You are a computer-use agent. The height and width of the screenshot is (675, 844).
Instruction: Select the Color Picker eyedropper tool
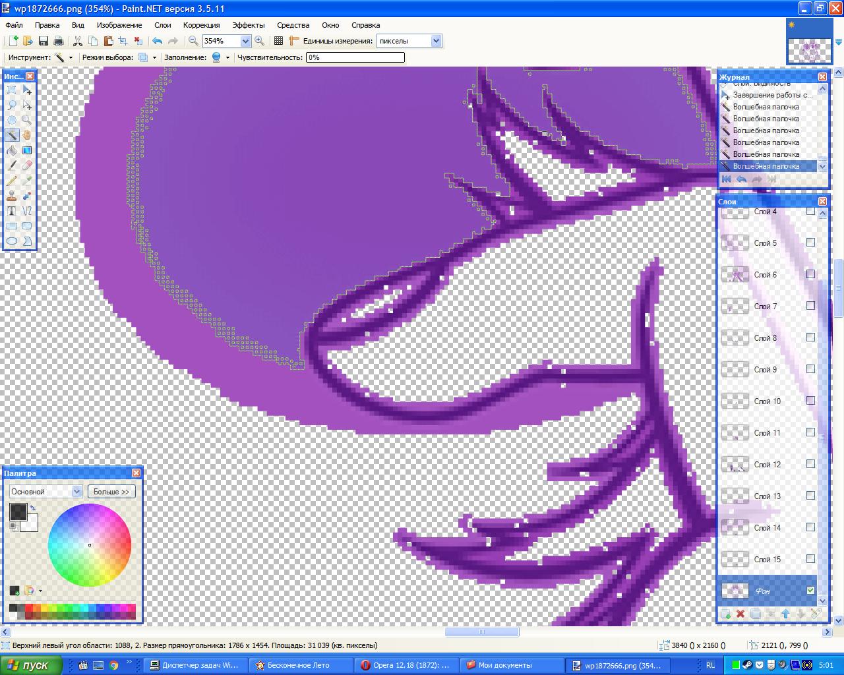coord(27,181)
